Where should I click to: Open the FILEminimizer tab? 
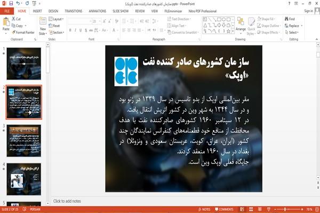pos(173,11)
